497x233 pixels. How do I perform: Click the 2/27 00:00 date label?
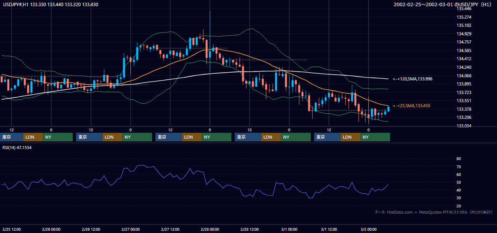point(130,230)
